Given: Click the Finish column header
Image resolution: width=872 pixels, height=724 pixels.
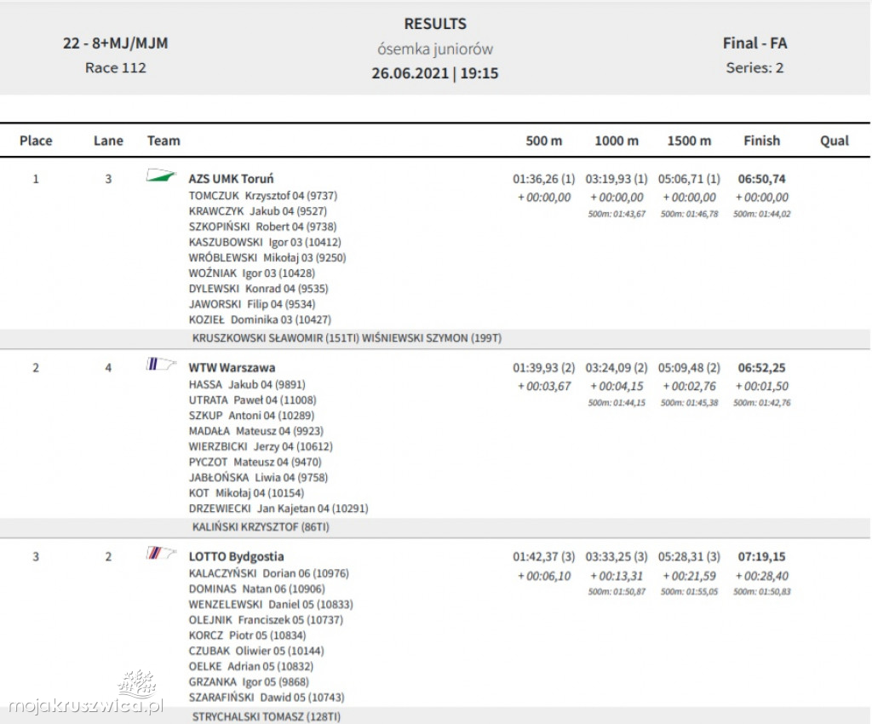Looking at the screenshot, I should tap(761, 141).
